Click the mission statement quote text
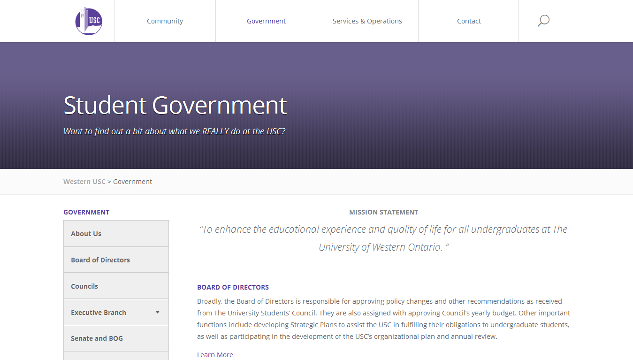This screenshot has height=360, width=633. 383,238
